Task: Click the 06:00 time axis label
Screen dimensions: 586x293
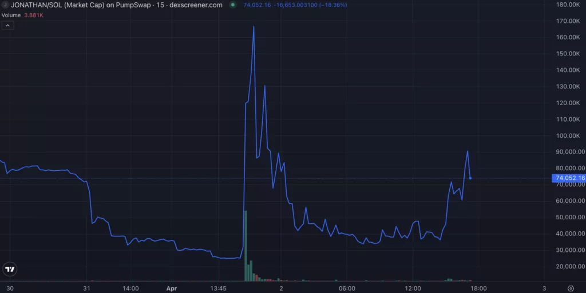Action: [347, 288]
